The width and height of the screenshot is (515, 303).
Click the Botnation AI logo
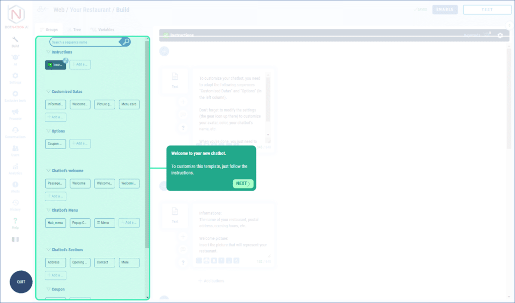click(15, 15)
